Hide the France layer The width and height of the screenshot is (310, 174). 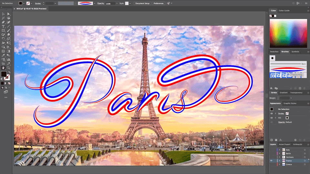tap(271, 160)
